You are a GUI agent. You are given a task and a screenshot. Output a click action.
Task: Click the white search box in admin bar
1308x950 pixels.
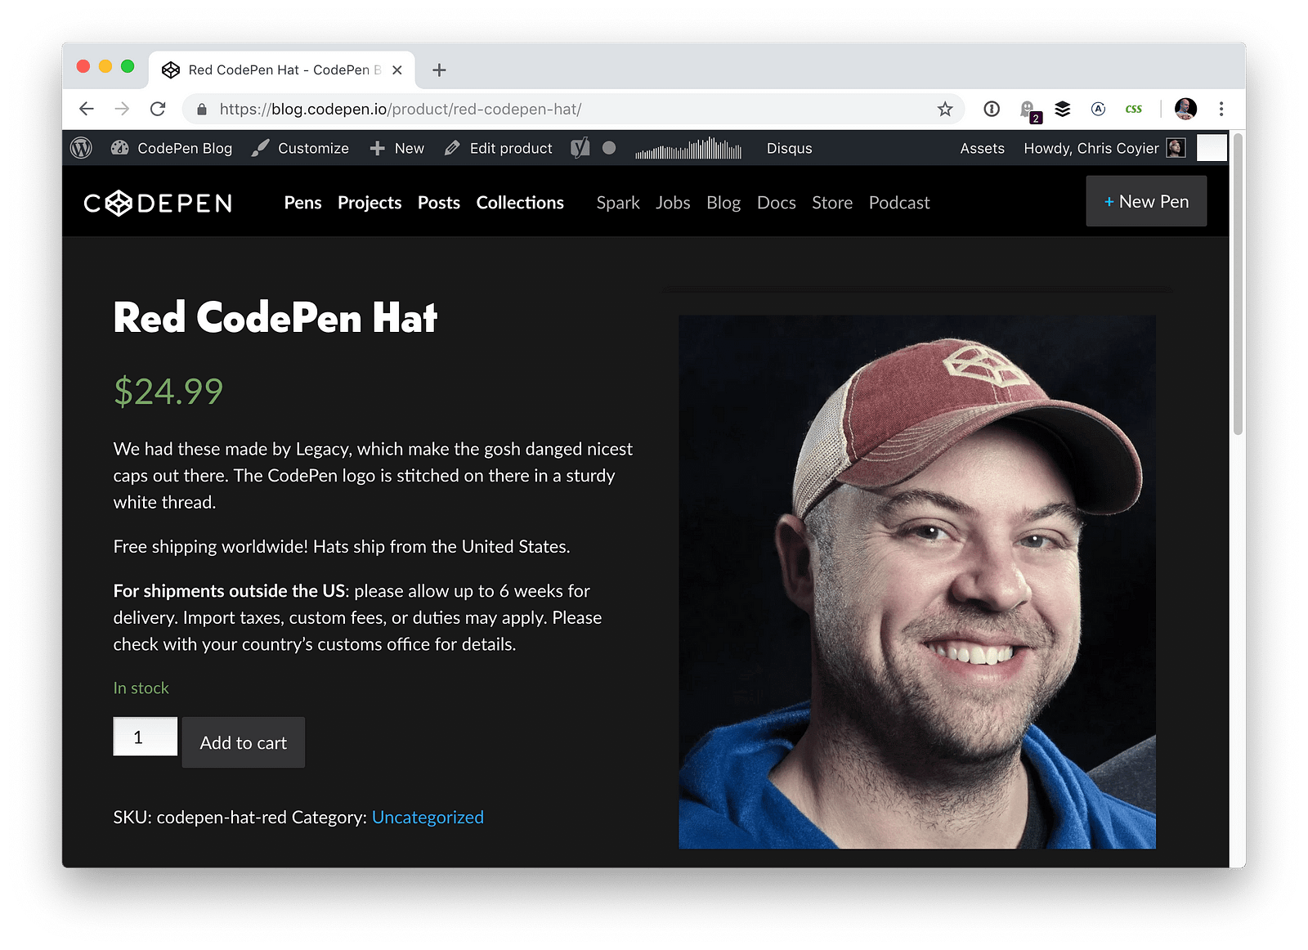1212,148
